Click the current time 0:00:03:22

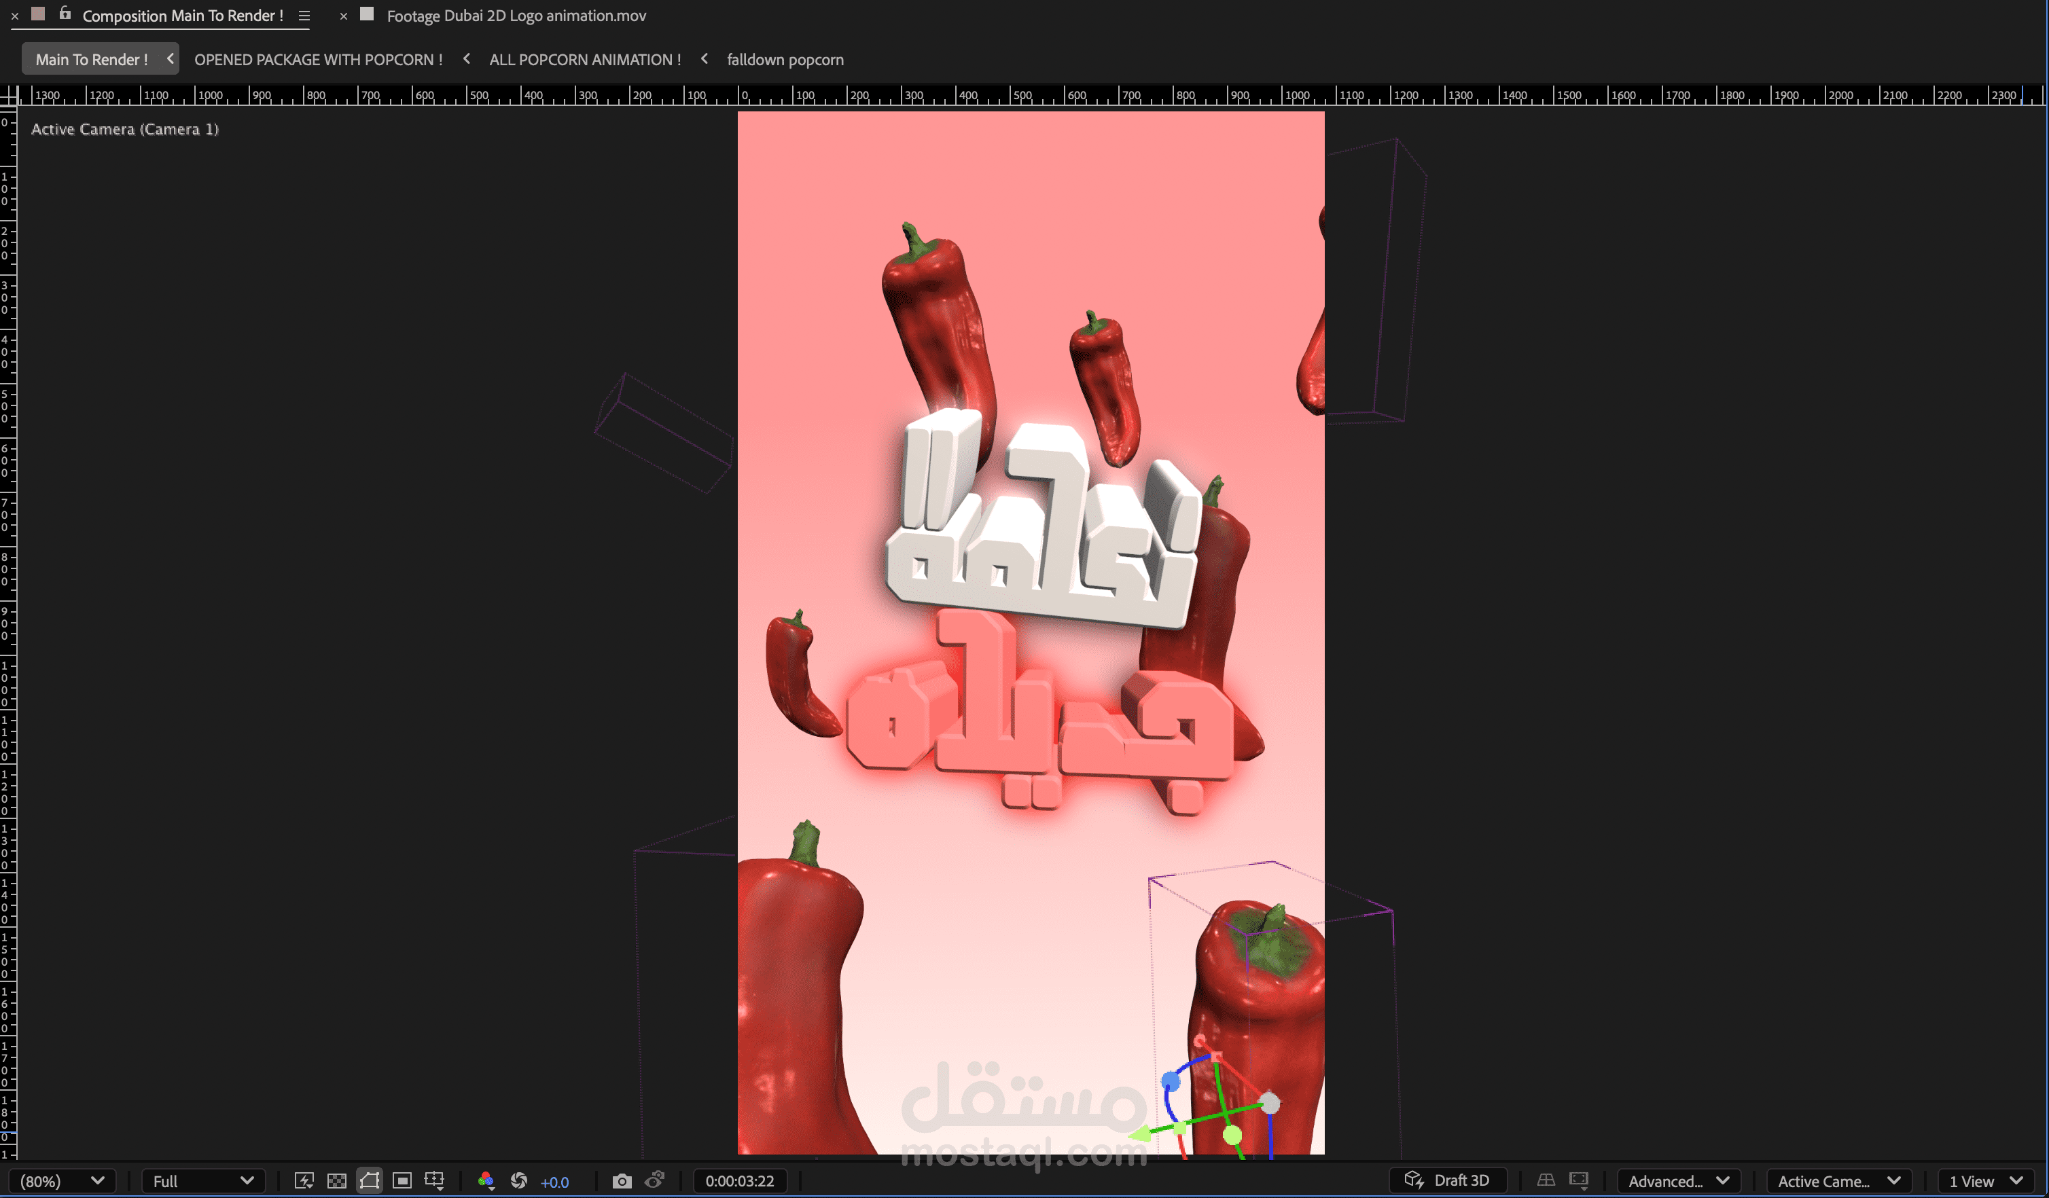(x=739, y=1181)
